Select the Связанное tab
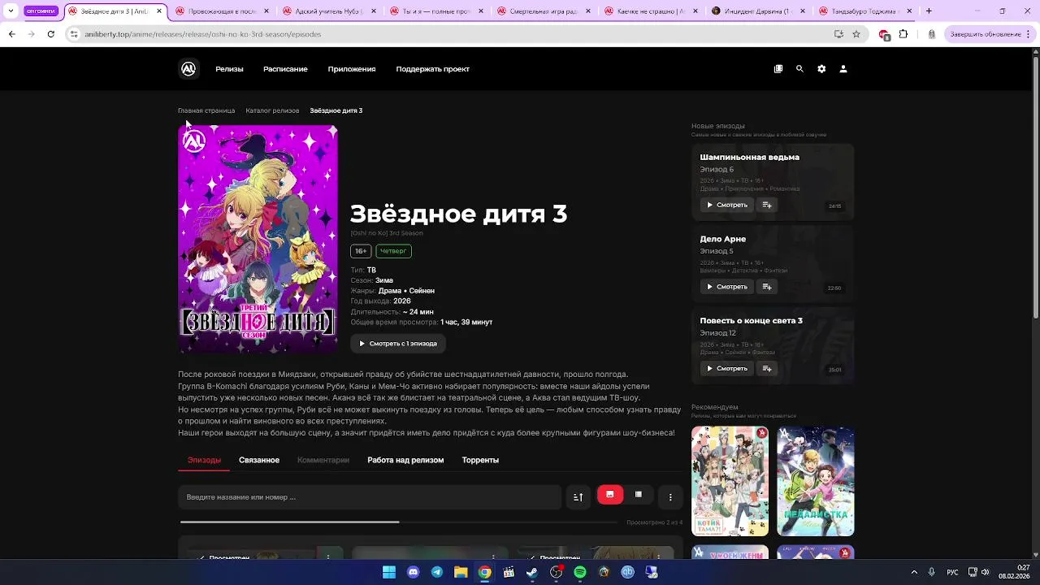This screenshot has width=1040, height=585. tap(259, 460)
